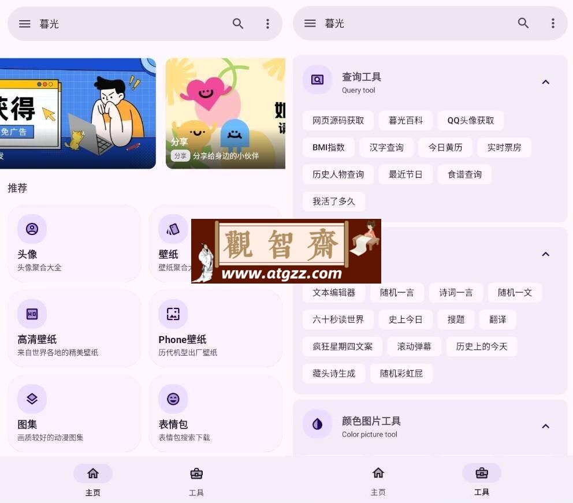Click the Query tool subtitle text
The image size is (573, 503).
coord(359,90)
